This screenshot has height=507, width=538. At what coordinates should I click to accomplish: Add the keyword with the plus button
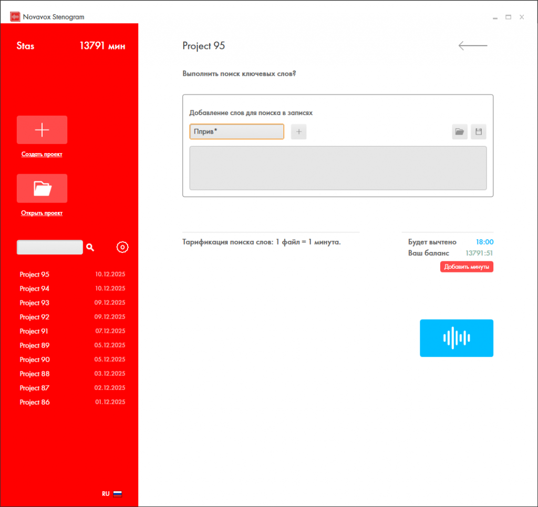[x=298, y=132]
